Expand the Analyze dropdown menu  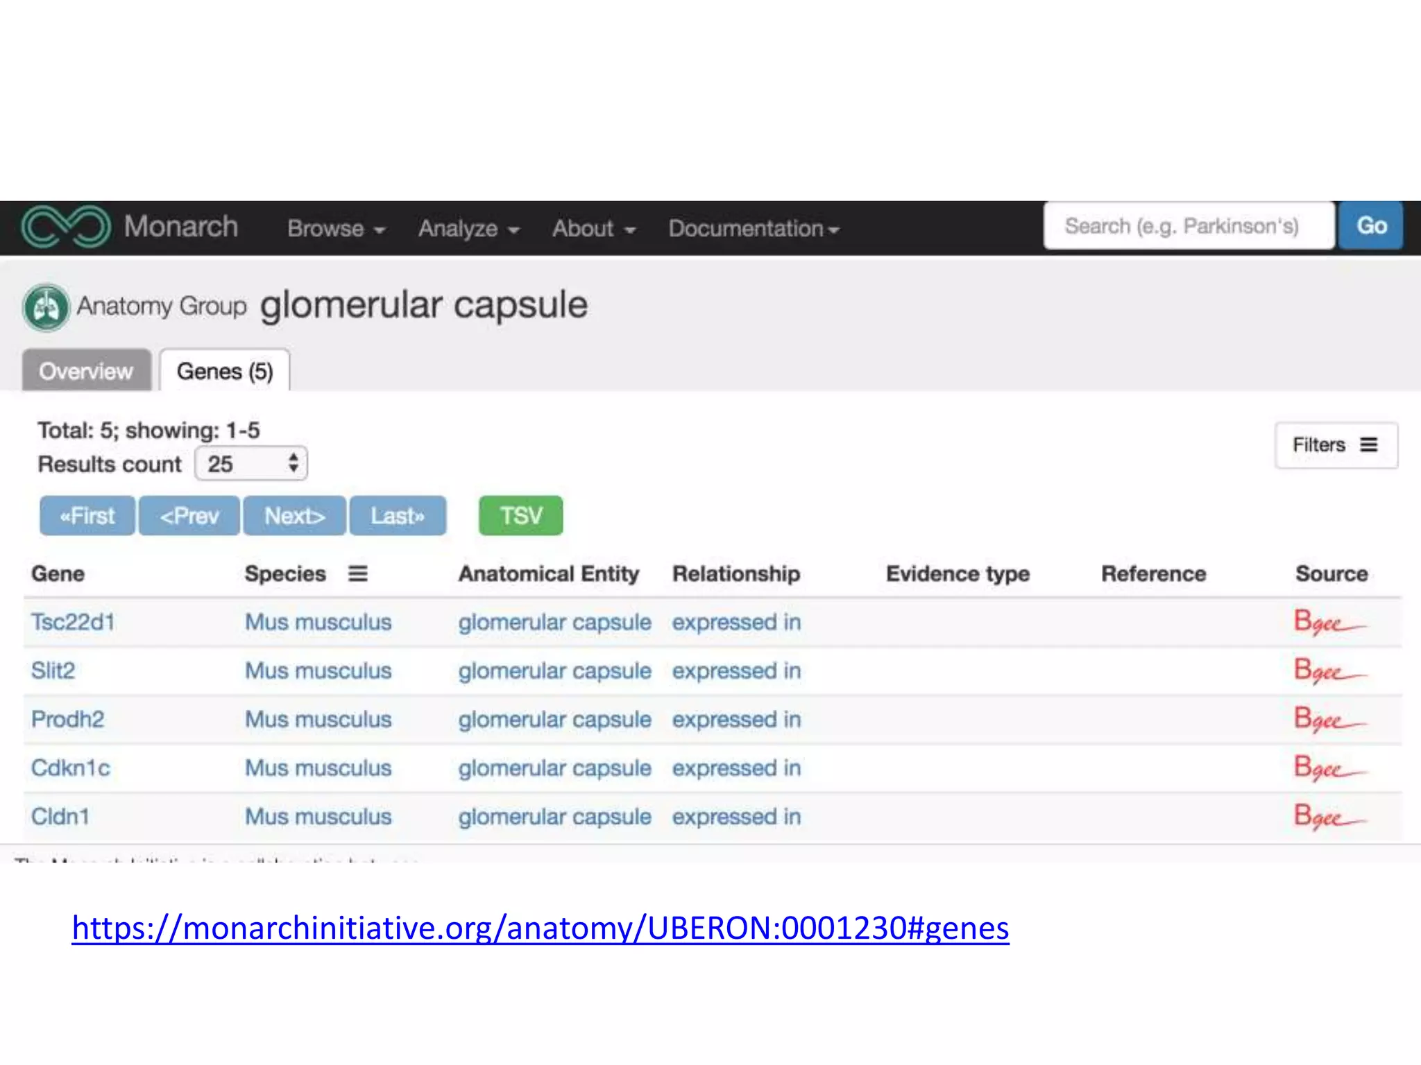468,229
